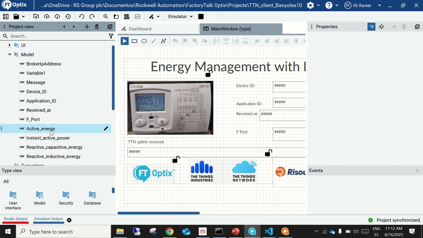Select the Polyline drawing tool
The width and height of the screenshot is (423, 238).
click(163, 41)
